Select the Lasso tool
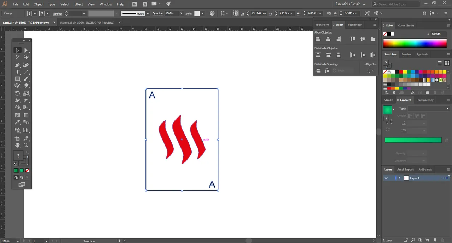The width and height of the screenshot is (452, 243). coord(26,57)
